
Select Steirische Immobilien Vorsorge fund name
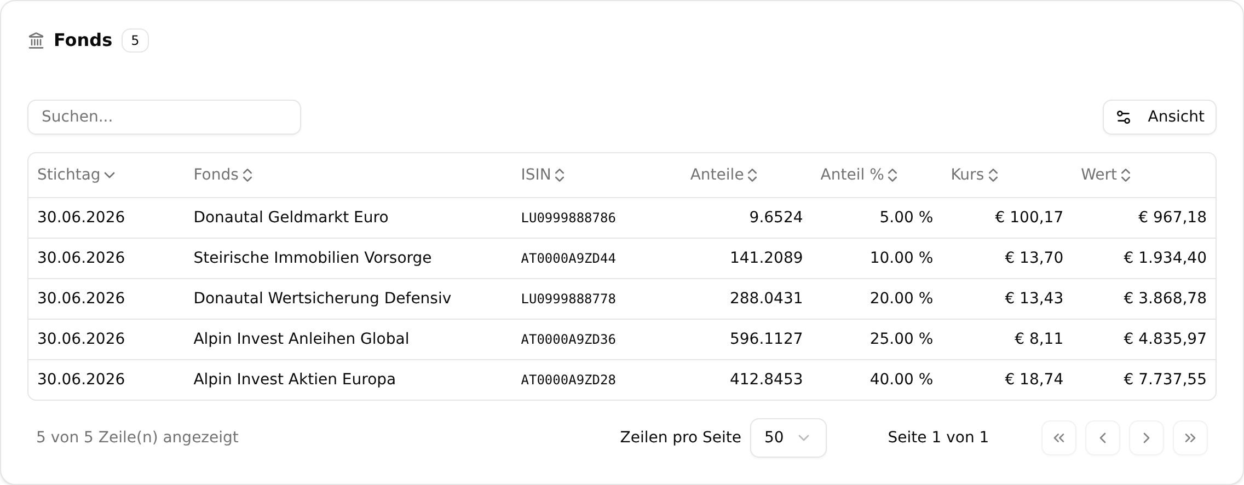pyautogui.click(x=312, y=258)
